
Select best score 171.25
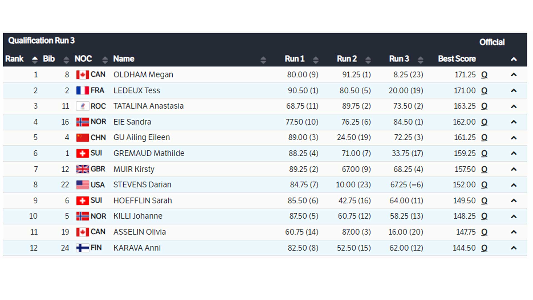(x=465, y=75)
